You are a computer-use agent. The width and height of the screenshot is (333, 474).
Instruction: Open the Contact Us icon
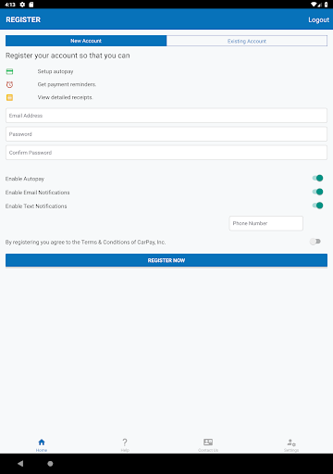click(208, 442)
